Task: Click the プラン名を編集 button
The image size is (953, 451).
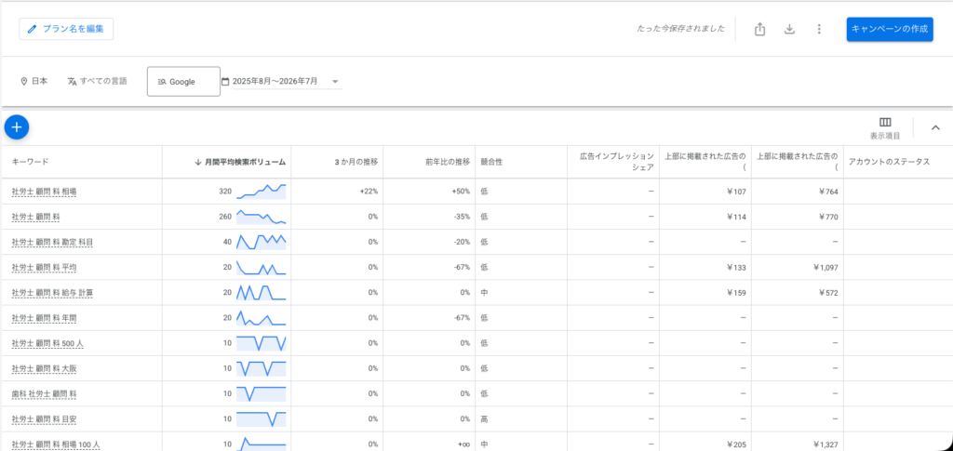Action: (66, 29)
